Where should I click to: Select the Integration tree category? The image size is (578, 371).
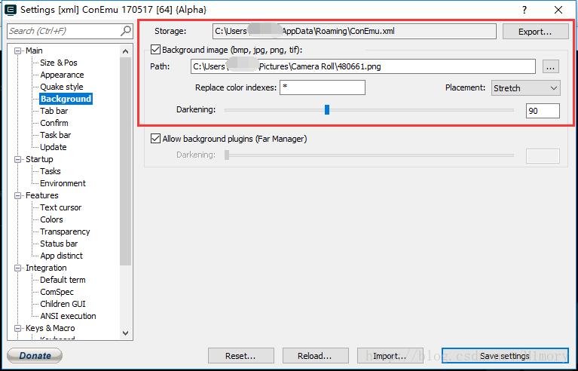point(46,268)
